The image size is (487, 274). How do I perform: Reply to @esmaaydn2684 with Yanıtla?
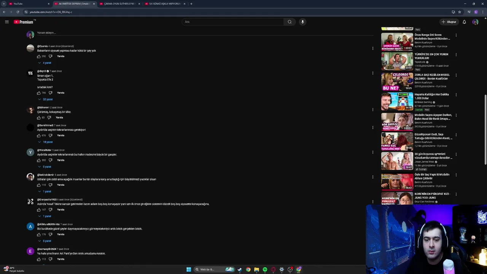(x=60, y=259)
